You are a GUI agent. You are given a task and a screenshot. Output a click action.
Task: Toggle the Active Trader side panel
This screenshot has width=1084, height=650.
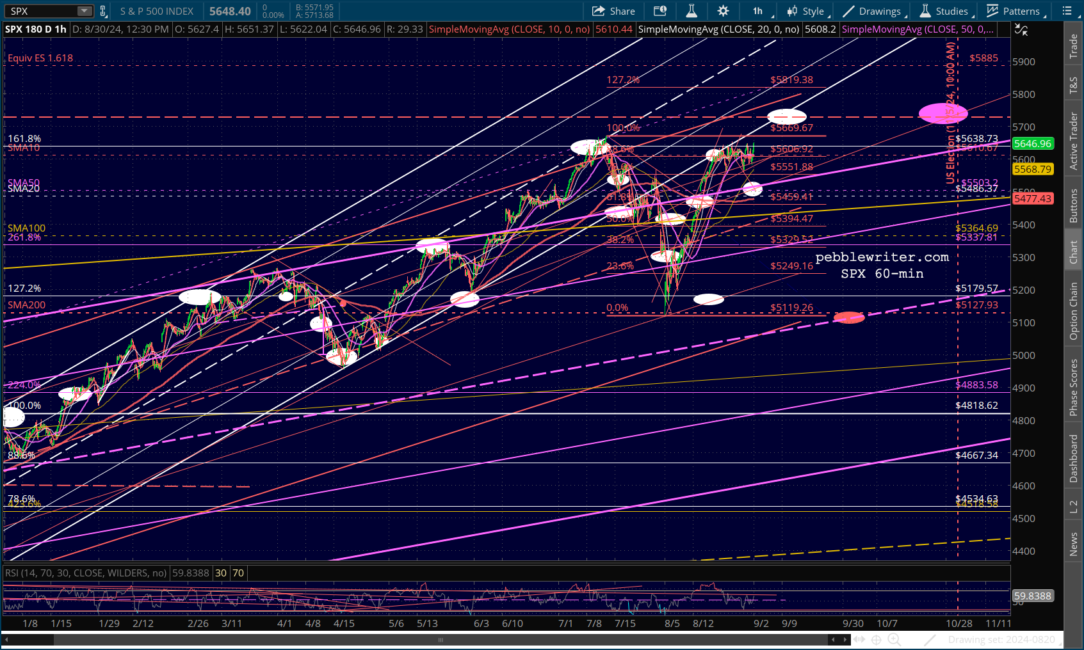[1074, 141]
